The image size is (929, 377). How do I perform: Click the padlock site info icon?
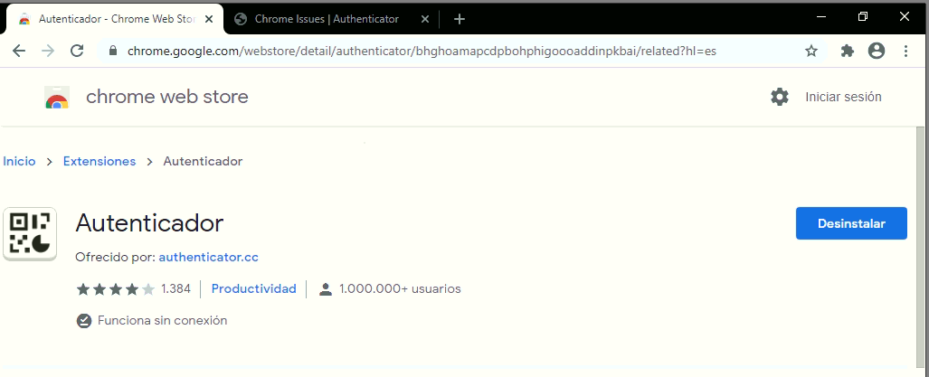pyautogui.click(x=114, y=51)
